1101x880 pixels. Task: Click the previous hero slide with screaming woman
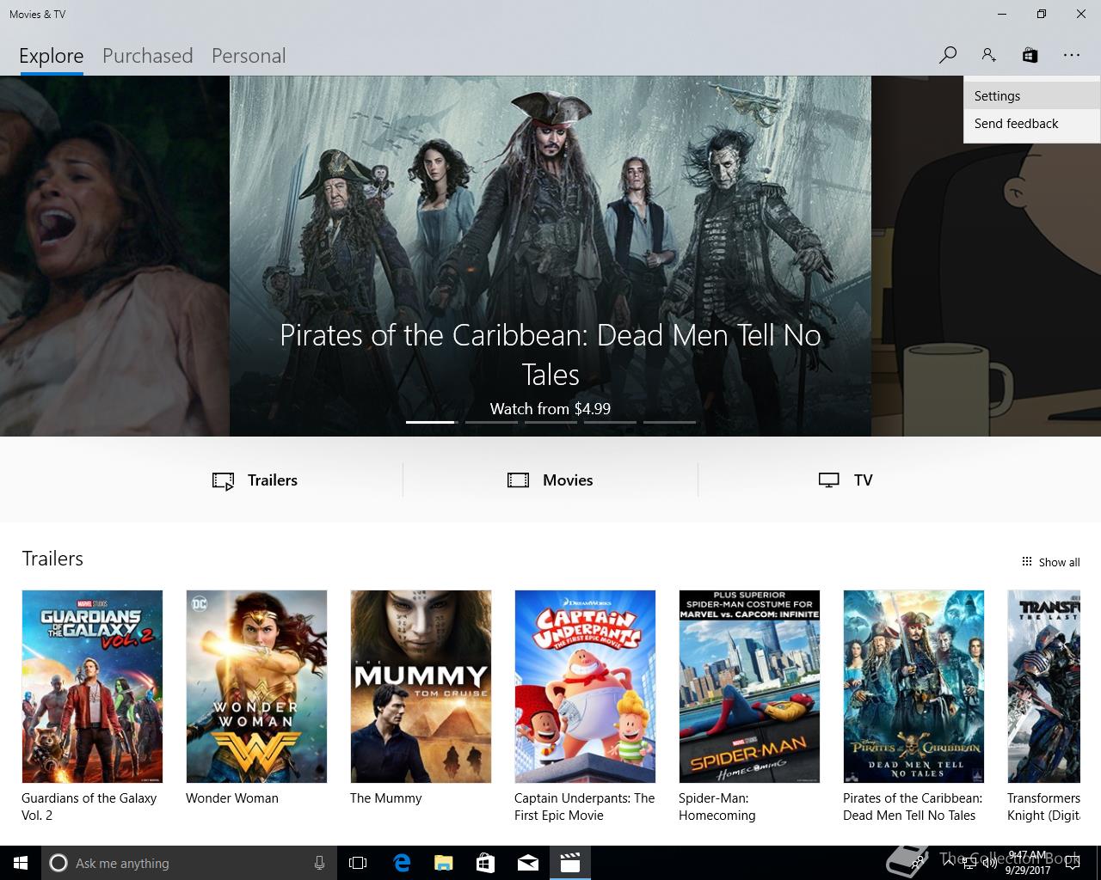114,256
